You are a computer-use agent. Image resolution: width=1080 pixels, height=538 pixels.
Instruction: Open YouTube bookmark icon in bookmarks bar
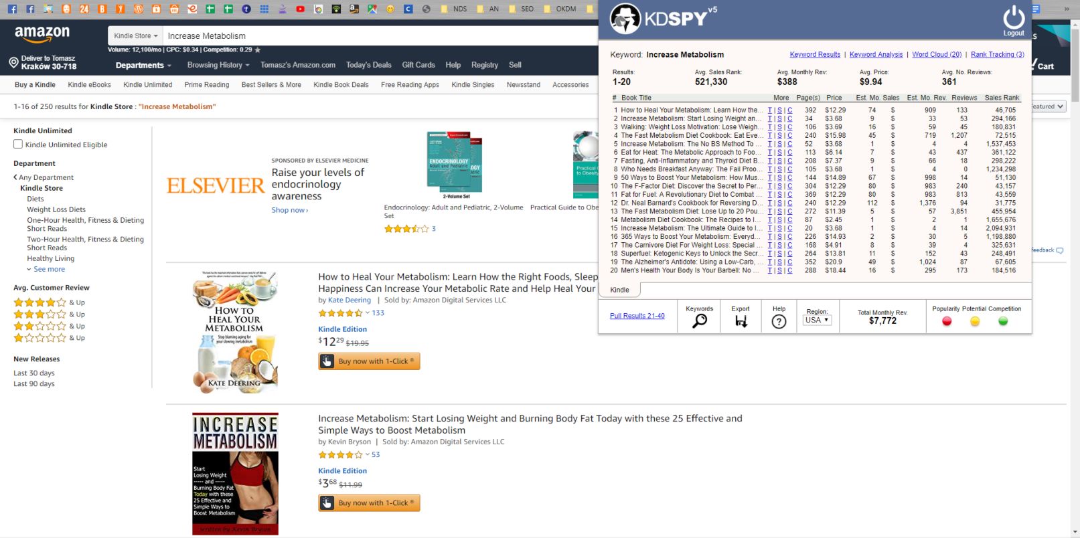(300, 9)
